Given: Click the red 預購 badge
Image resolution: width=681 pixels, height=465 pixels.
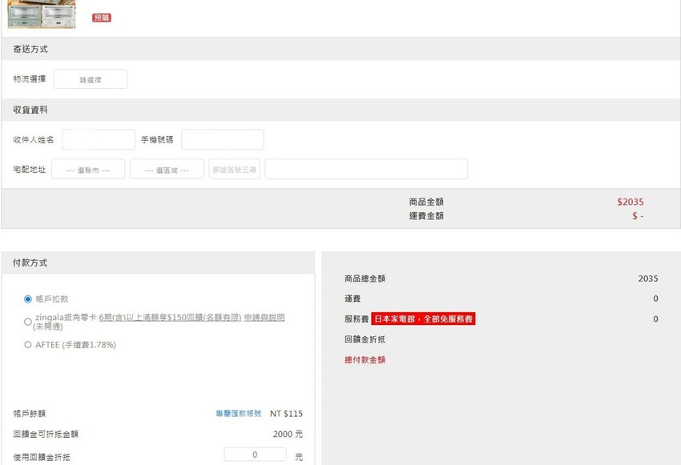Looking at the screenshot, I should click(101, 18).
